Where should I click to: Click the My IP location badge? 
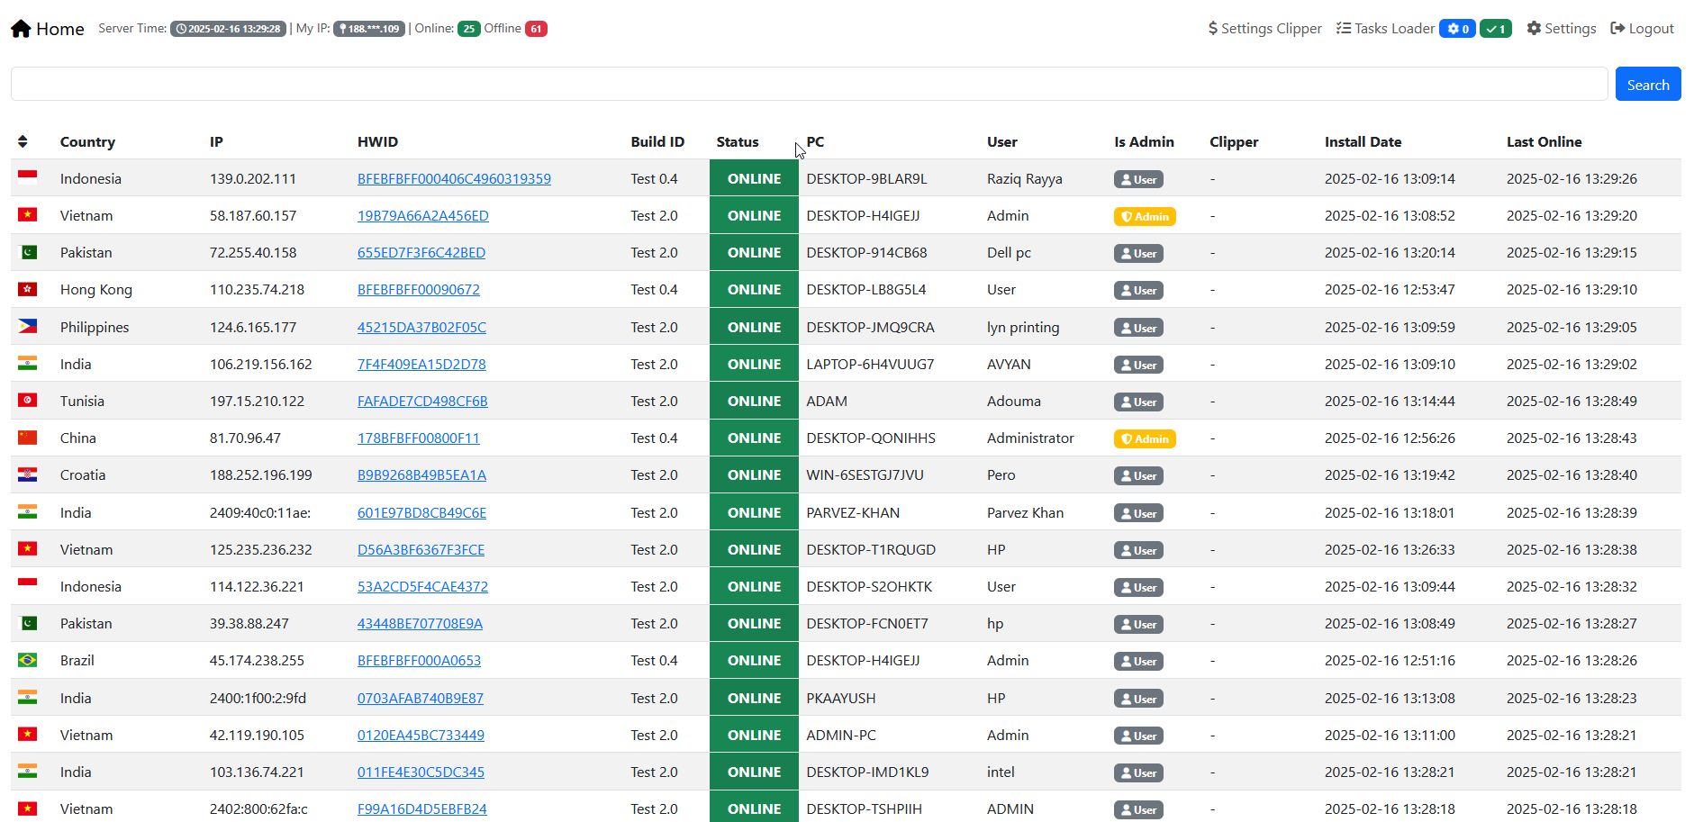[369, 29]
